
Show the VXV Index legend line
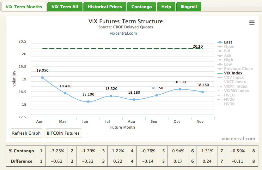(234, 78)
